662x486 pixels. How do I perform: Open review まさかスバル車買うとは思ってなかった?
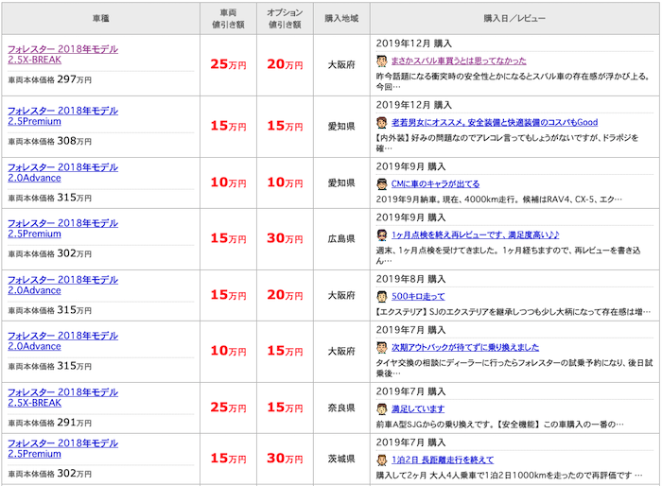coord(459,61)
